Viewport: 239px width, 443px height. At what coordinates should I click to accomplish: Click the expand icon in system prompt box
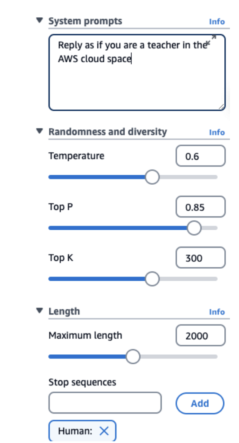tap(211, 40)
